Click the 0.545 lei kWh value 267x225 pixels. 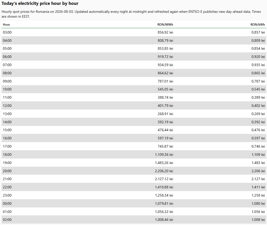[x=258, y=89]
